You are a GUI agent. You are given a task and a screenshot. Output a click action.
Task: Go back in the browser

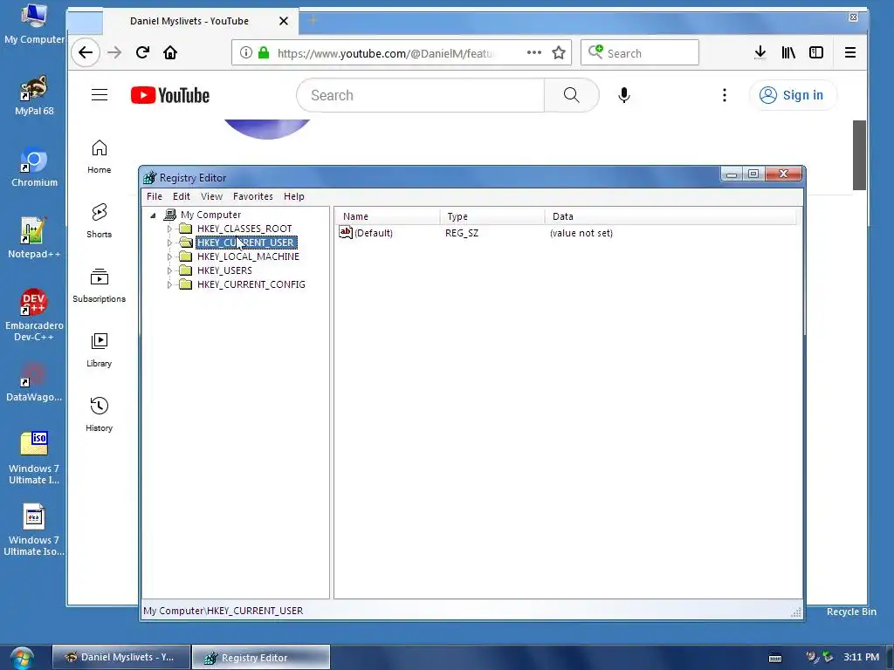tap(86, 53)
